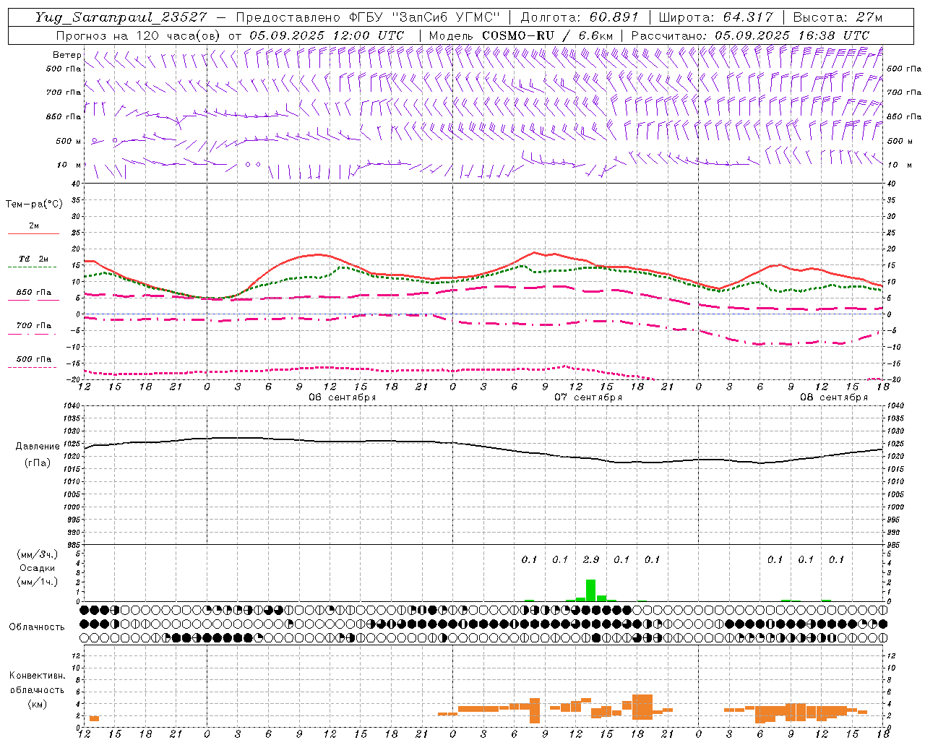
Task: Click the Долгота: 60.891 value
Action: [580, 17]
